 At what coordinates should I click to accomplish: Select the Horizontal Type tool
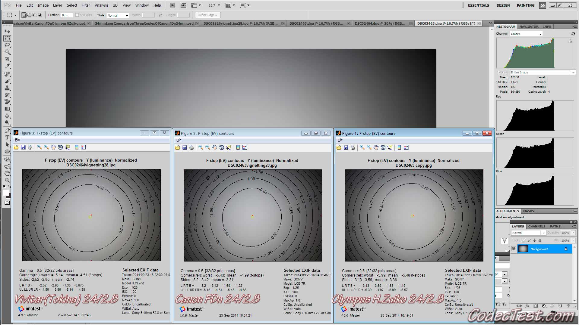(7, 138)
